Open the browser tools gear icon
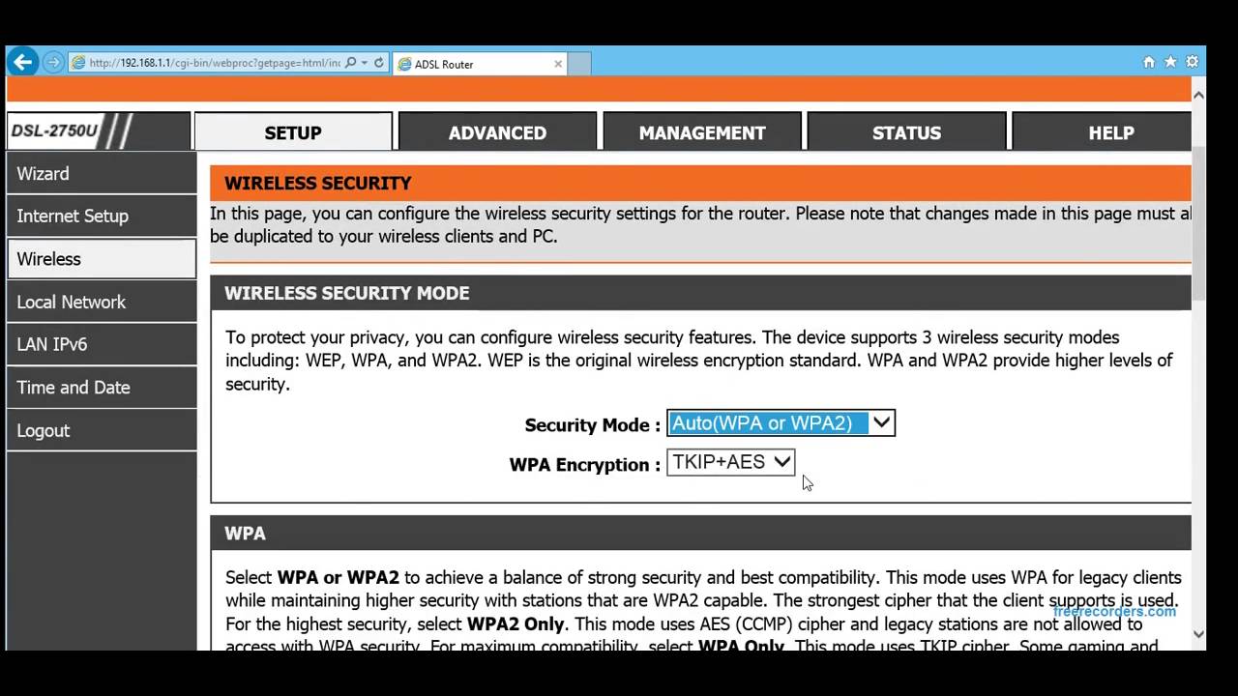The image size is (1238, 696). point(1192,62)
